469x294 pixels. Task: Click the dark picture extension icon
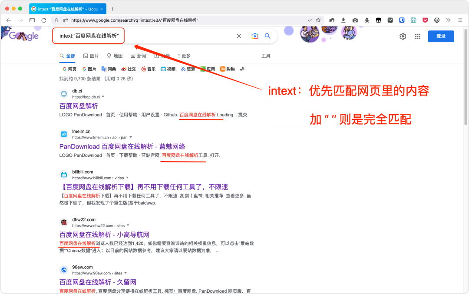(390, 20)
